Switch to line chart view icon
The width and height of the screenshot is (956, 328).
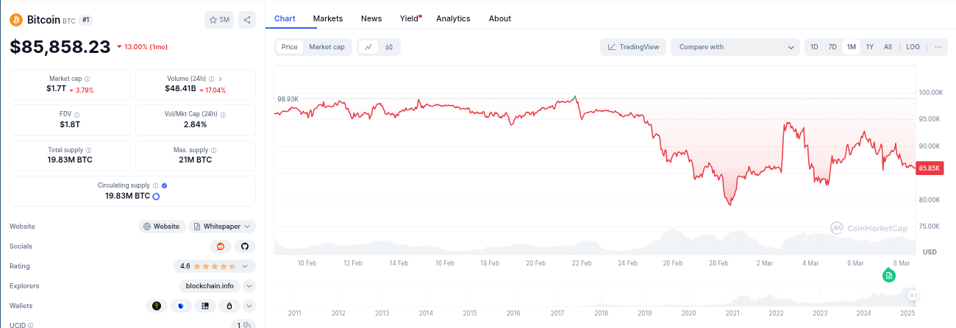point(368,47)
